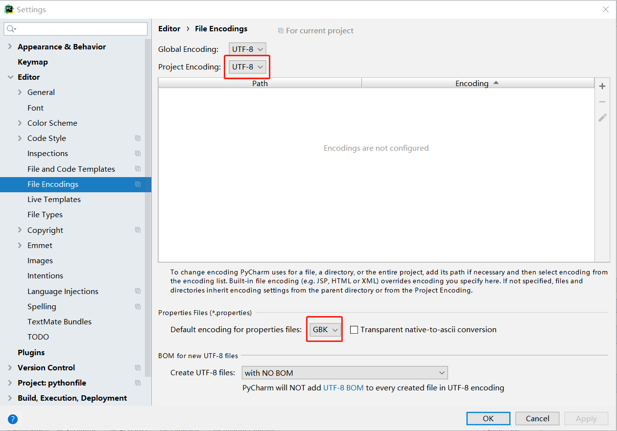Click the settings search field
Screen dimensions: 617x431
(76, 29)
